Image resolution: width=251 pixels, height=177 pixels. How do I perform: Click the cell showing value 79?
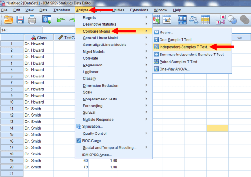pyautogui.click(x=71, y=167)
